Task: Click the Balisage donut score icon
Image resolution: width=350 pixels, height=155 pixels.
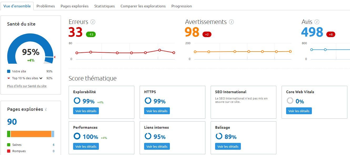Action: pyautogui.click(x=219, y=136)
